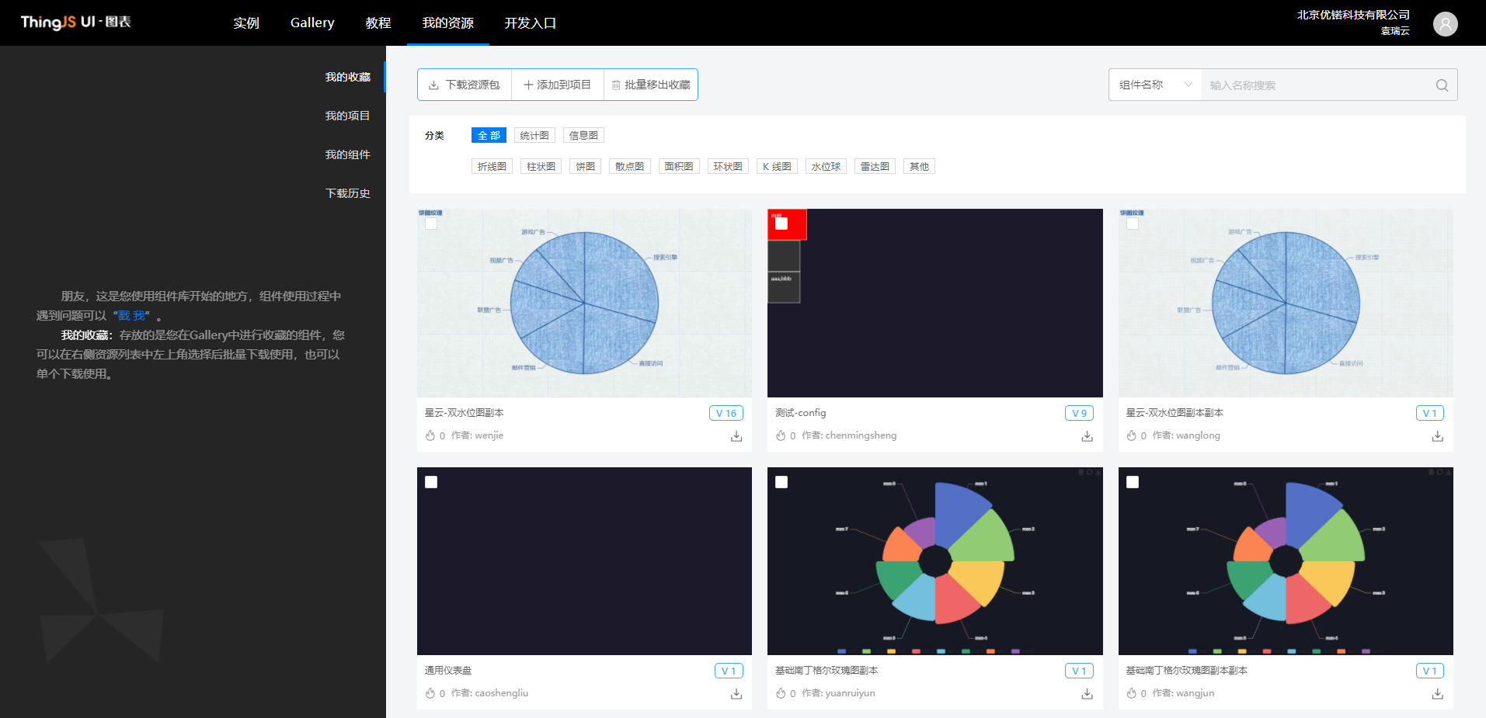Screen dimensions: 1486x718
Task: Download the 星云-双水位图副本 component by wenjie
Action: [x=736, y=436]
